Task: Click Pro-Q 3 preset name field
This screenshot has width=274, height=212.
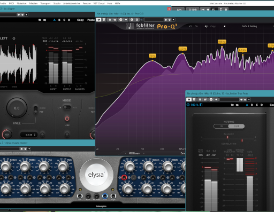Action: coord(154,20)
